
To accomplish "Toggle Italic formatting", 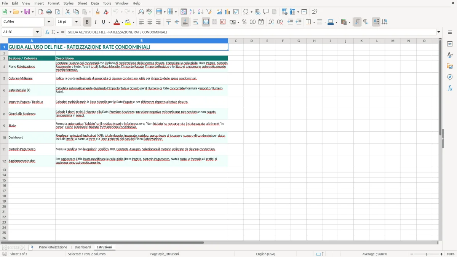I will (x=96, y=22).
